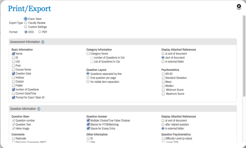Click the Print/Export heading text
246x148 pixels.
30,9
